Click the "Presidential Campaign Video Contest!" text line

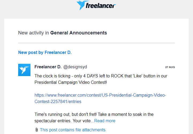click(x=71, y=82)
